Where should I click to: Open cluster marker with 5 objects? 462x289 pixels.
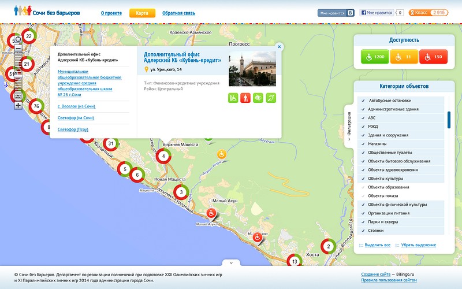(125, 169)
